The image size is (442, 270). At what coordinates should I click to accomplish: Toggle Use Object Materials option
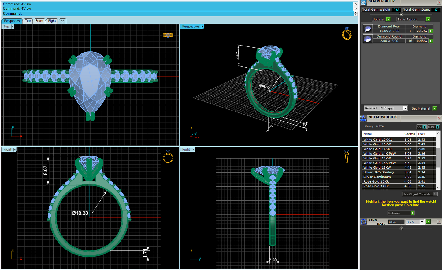420,194
